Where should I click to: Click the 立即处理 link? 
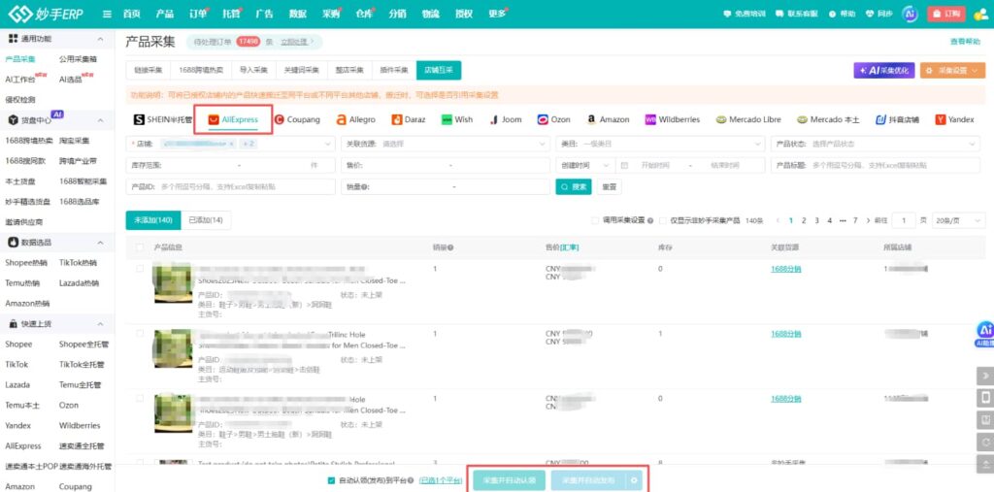[295, 42]
